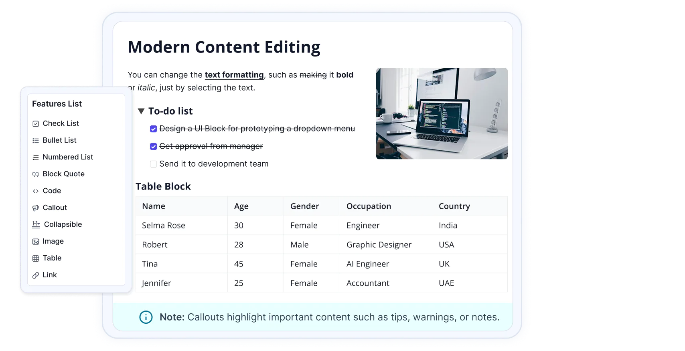
Task: Click the Table Block heading
Action: click(x=163, y=186)
